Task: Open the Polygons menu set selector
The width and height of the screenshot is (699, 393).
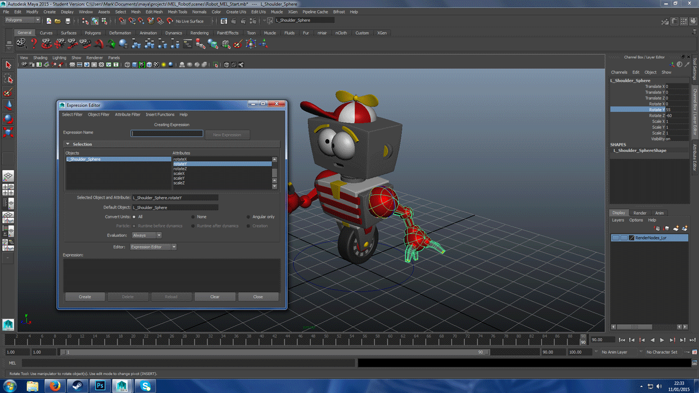Action: tap(19, 19)
